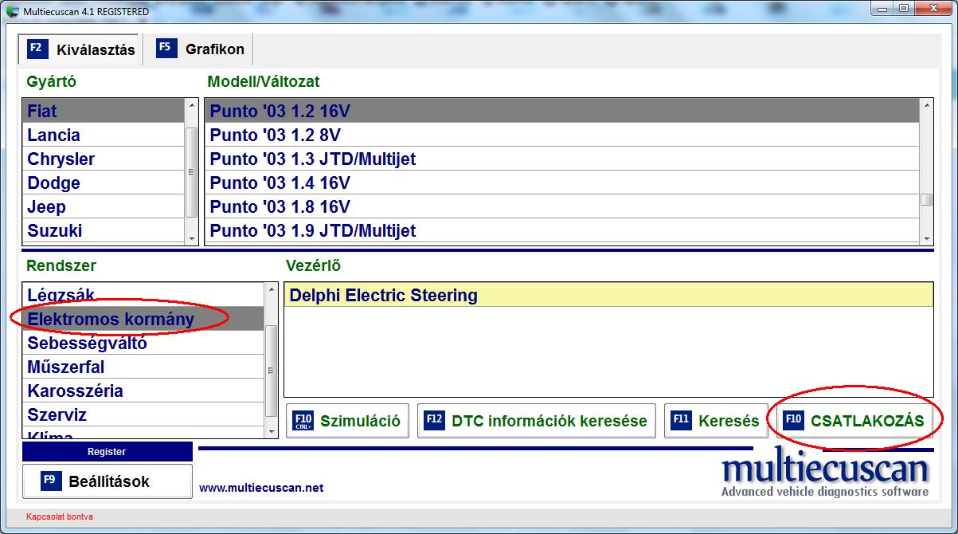Close the Multiecuscan window
958x534 pixels.
[x=933, y=9]
